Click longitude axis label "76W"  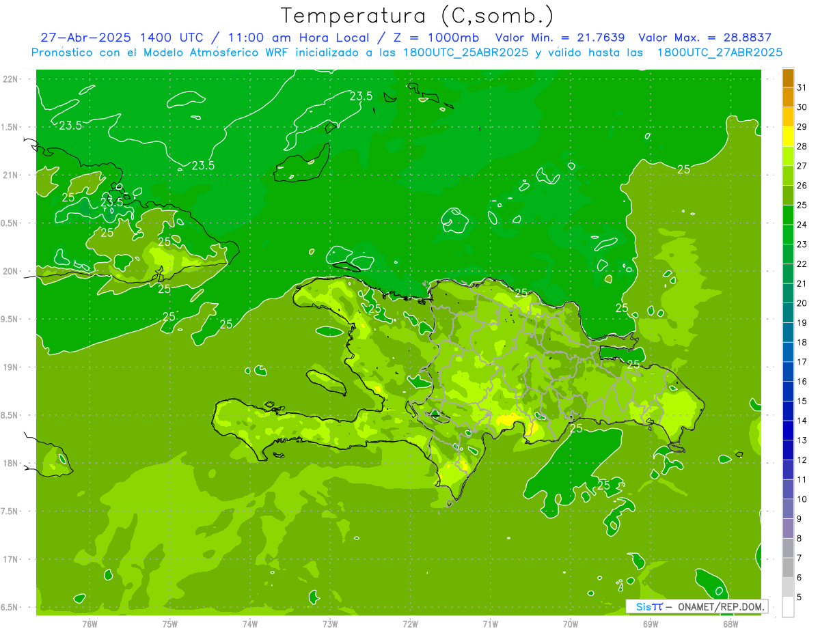pos(90,623)
